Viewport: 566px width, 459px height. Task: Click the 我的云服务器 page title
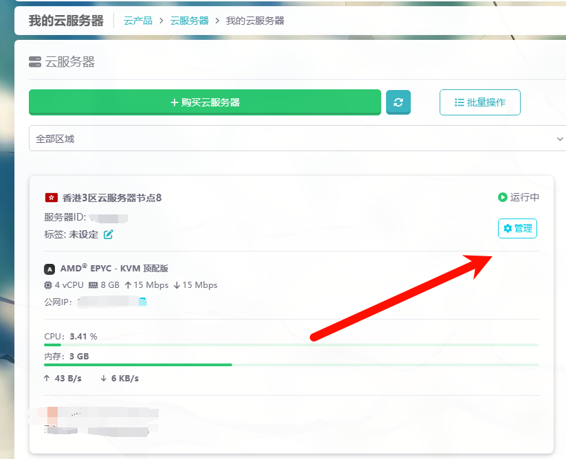tap(65, 21)
